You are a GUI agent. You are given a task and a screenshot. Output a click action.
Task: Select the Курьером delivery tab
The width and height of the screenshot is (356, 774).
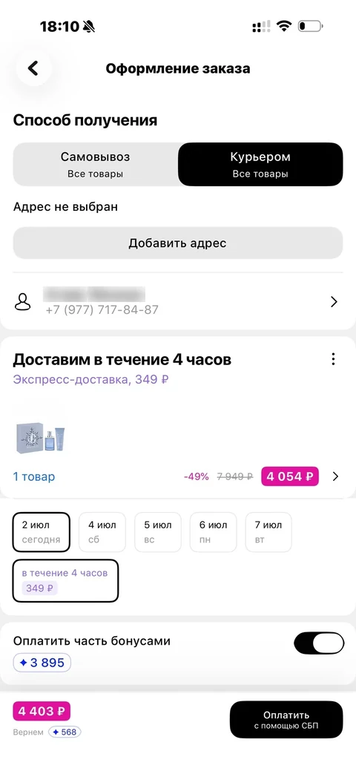click(x=260, y=165)
